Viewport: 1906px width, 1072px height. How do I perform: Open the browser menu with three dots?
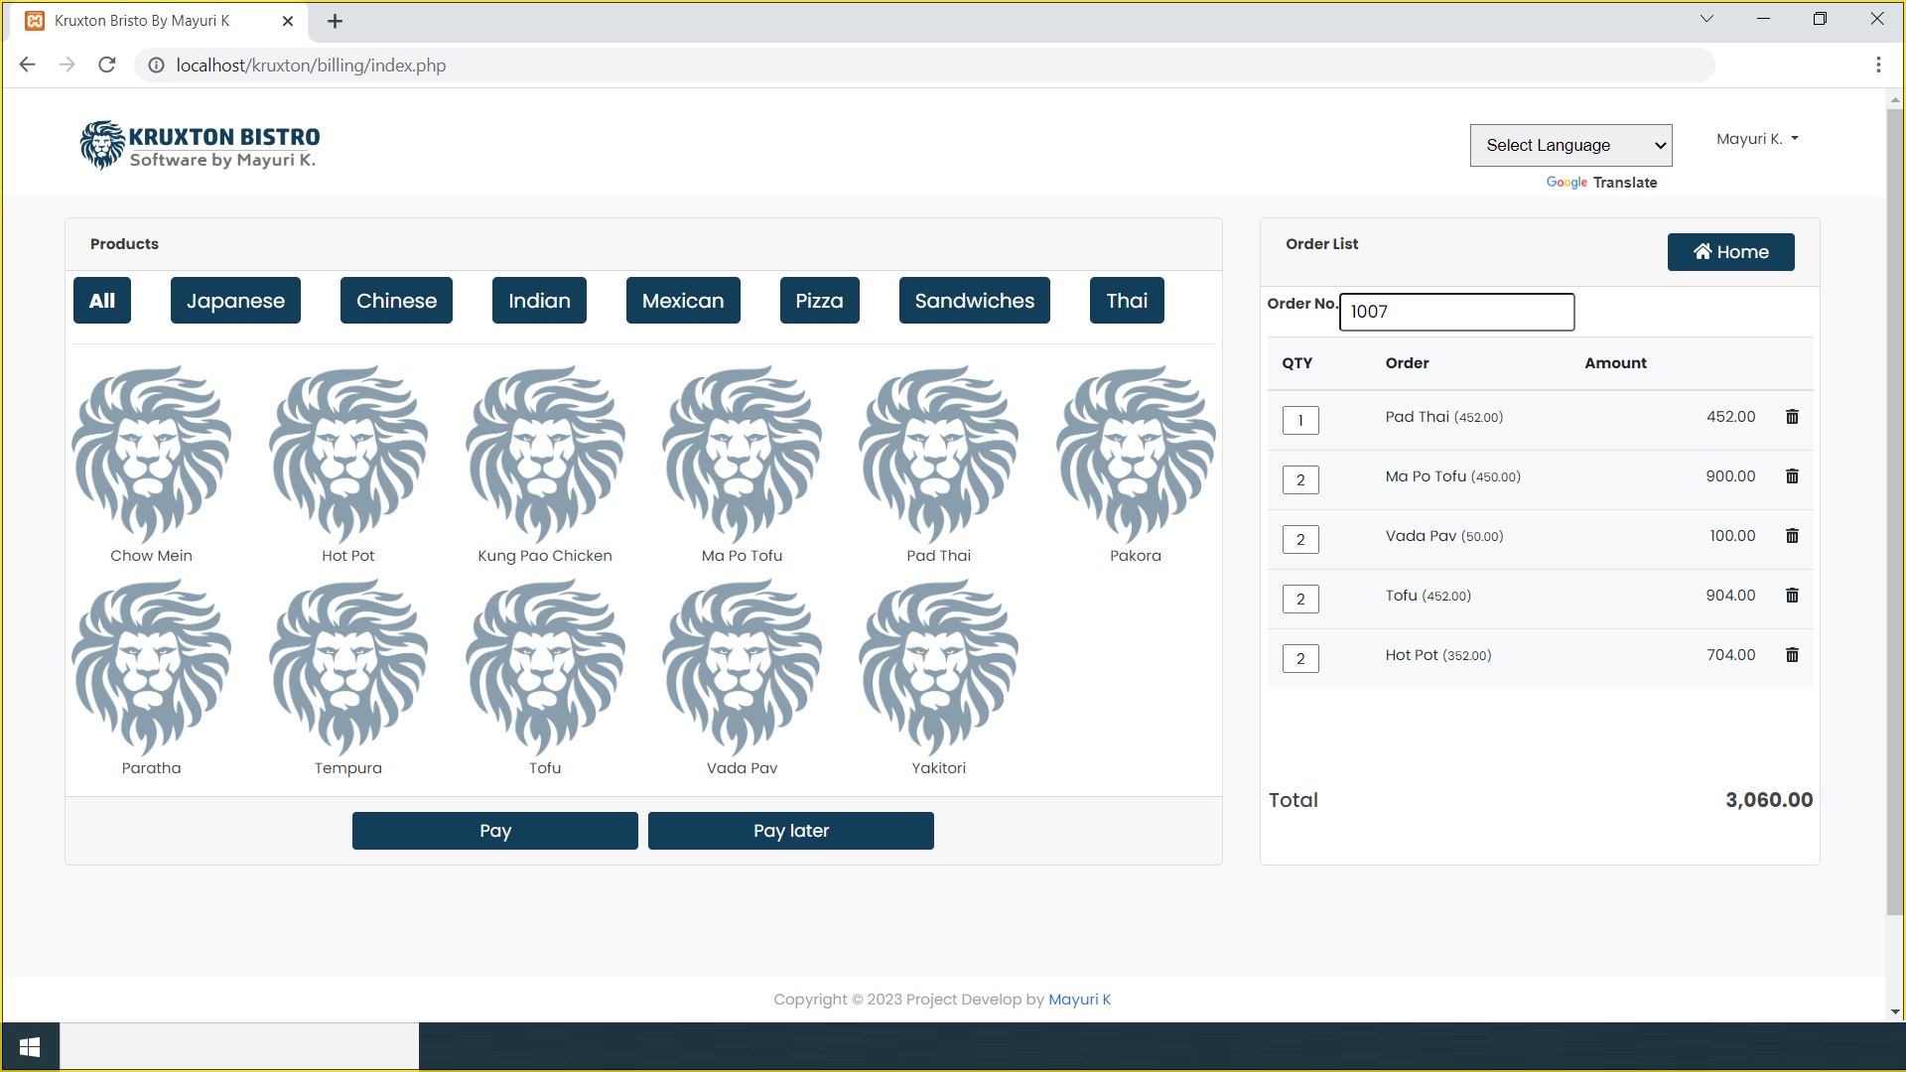(x=1878, y=65)
